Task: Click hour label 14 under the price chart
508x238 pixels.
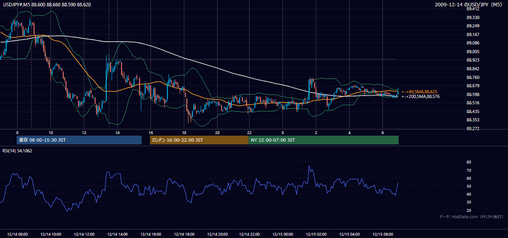Action: [x=117, y=132]
